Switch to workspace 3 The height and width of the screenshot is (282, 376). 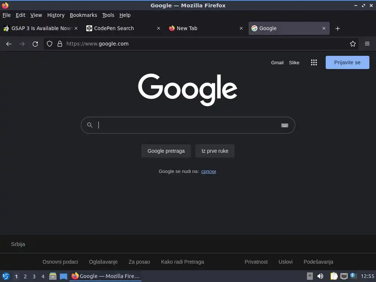click(x=34, y=276)
